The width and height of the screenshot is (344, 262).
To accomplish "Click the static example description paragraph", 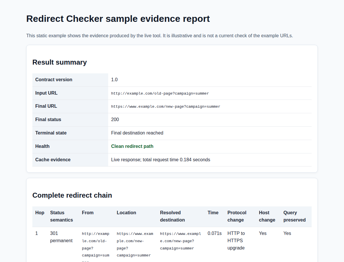I will pyautogui.click(x=159, y=36).
